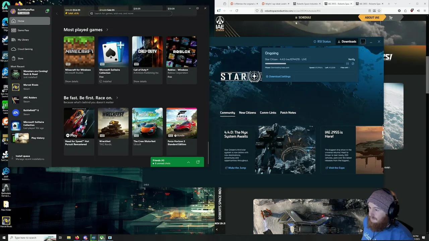Open the Xbox app taskbar icon
The width and height of the screenshot is (429, 241).
coord(102,238)
